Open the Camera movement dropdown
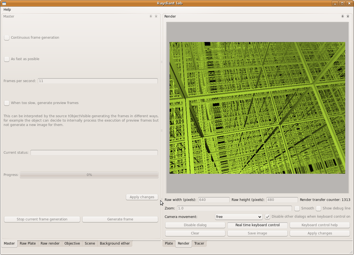Image resolution: width=354 pixels, height=255 pixels. [x=238, y=217]
